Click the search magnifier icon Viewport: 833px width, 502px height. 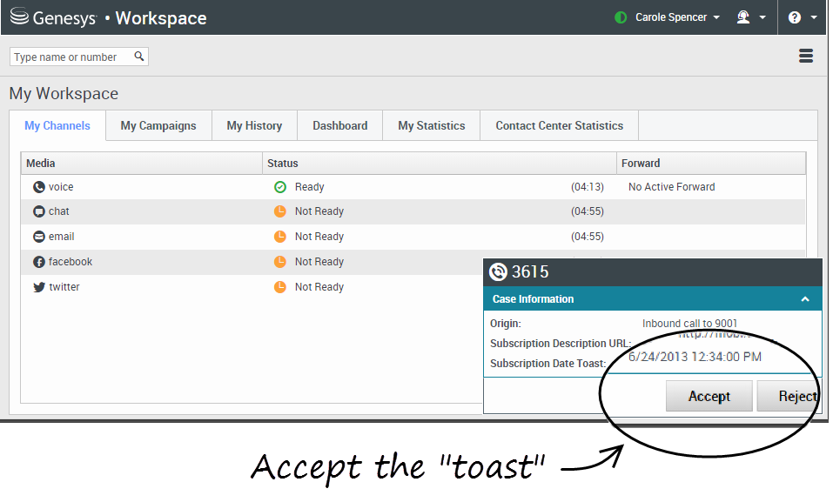pos(139,57)
